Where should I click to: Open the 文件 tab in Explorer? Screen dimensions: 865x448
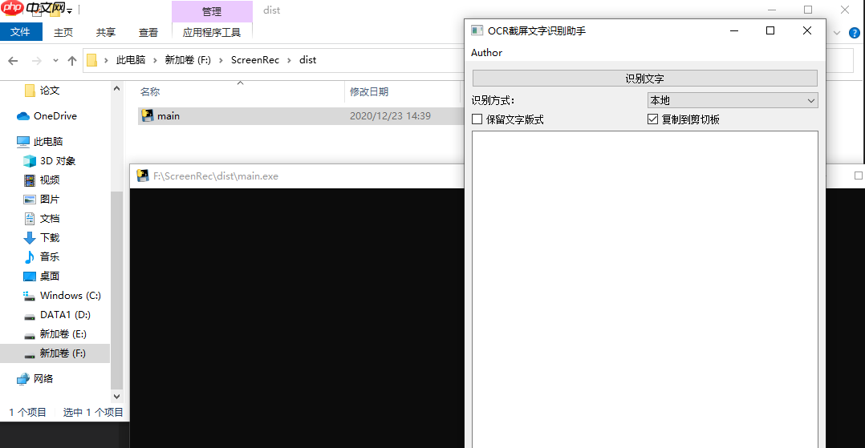coord(20,32)
